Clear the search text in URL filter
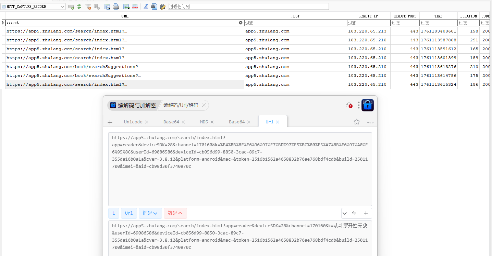Screen dimensions: 492x256 tap(241, 23)
